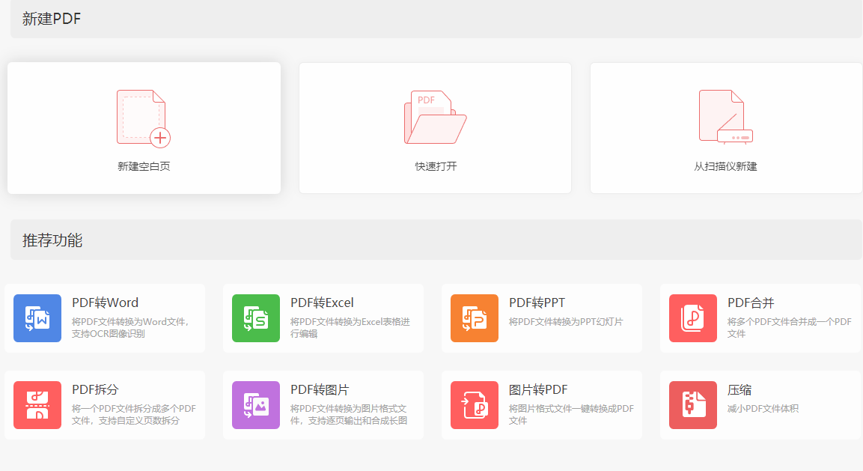This screenshot has width=863, height=471.
Task: Open the 图片转PDF converter card
Action: (x=542, y=405)
